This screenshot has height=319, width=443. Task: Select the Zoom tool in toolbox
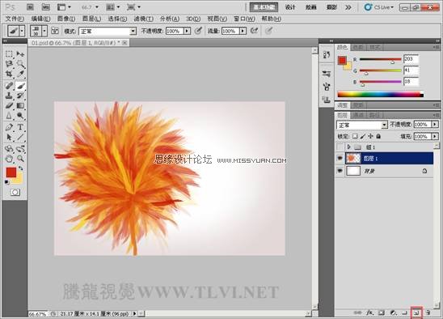pyautogui.click(x=20, y=159)
